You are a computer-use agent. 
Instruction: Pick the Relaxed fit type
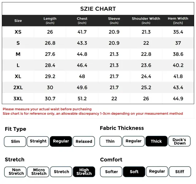84,141
